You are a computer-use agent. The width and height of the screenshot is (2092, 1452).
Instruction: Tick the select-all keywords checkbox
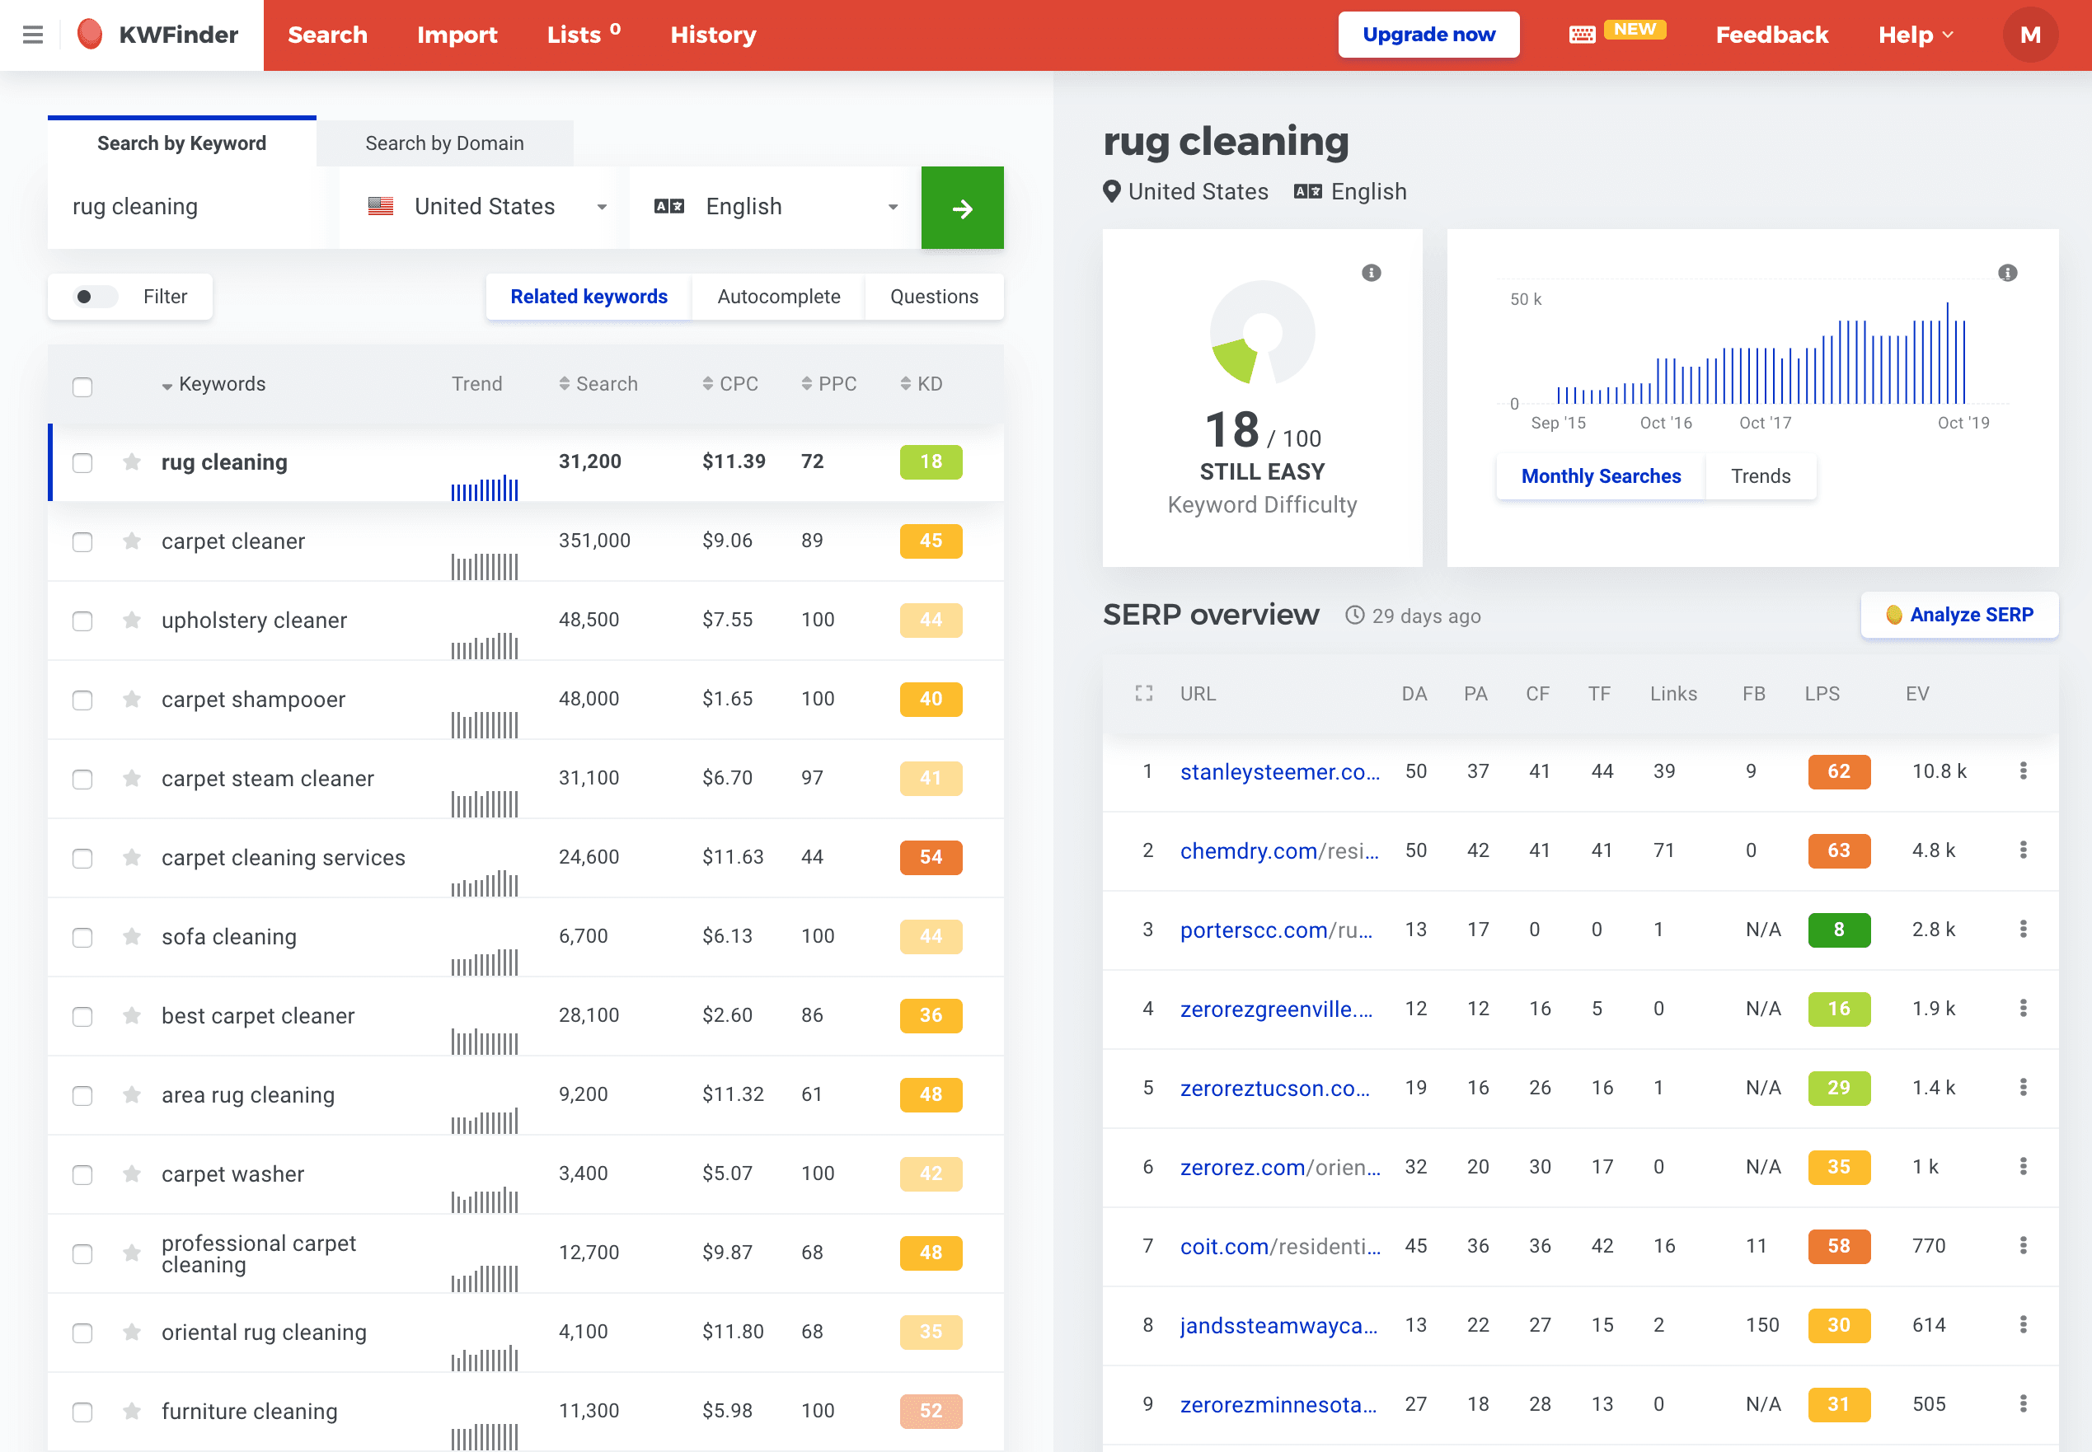pos(82,386)
